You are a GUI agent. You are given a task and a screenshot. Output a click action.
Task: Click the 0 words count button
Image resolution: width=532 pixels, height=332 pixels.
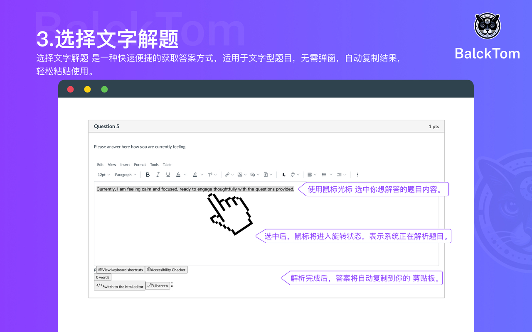(103, 277)
